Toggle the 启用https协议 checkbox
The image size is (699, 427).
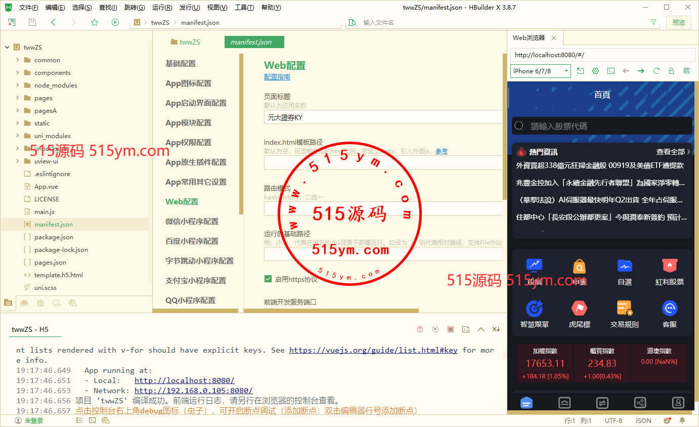pos(268,279)
